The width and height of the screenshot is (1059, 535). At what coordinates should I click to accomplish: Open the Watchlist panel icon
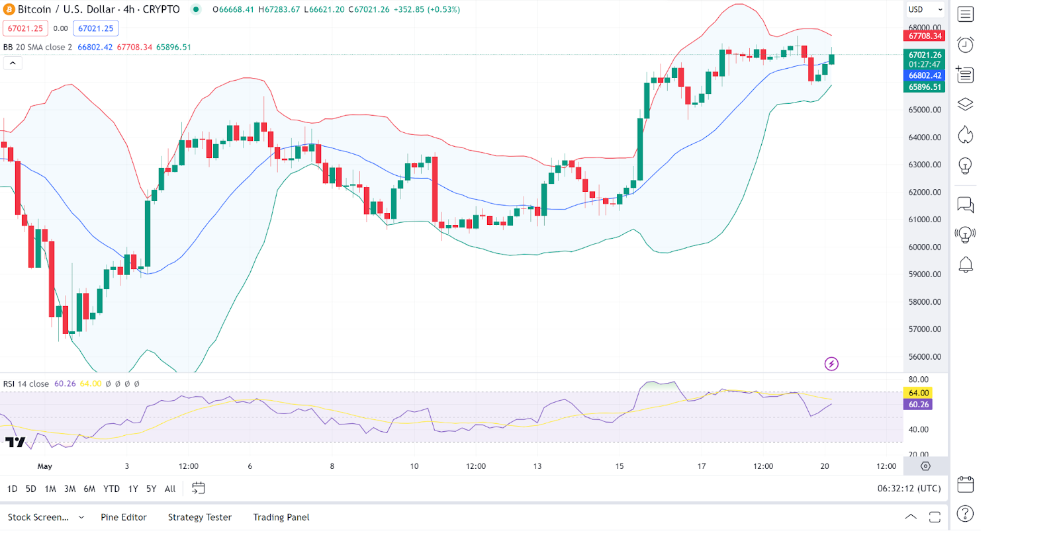pos(966,14)
